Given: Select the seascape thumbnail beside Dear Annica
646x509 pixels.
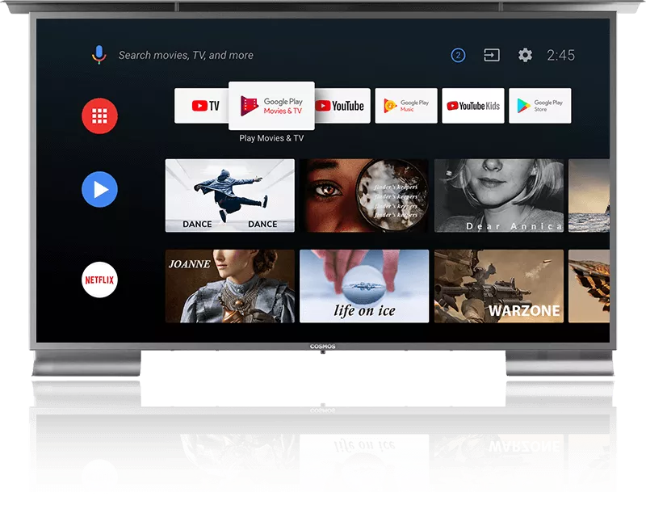Looking at the screenshot, I should click(589, 196).
